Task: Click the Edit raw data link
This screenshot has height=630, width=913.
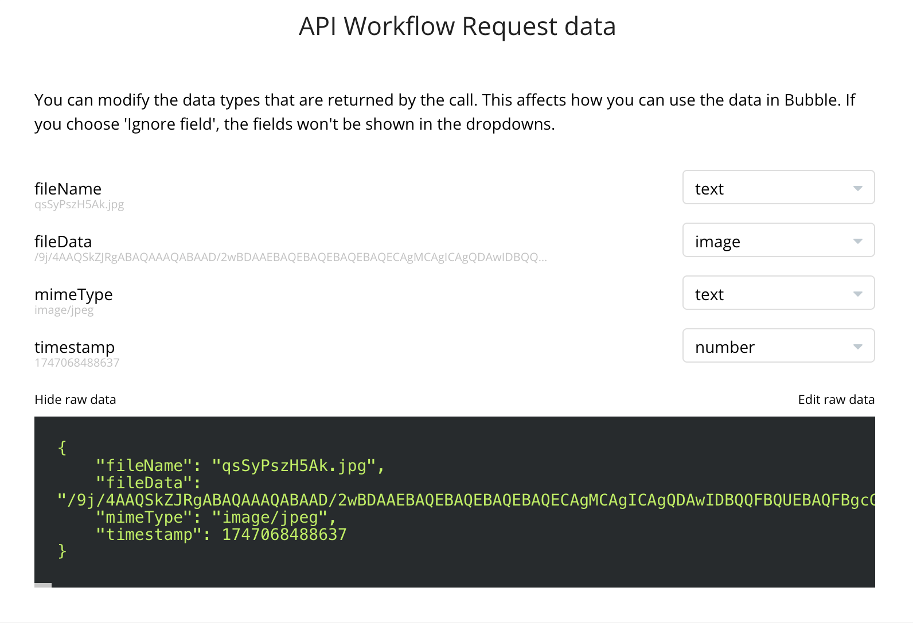Action: point(836,400)
